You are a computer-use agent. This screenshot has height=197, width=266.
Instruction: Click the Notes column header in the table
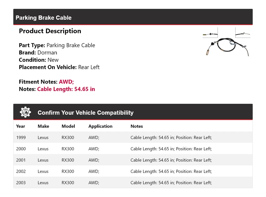pos(137,126)
